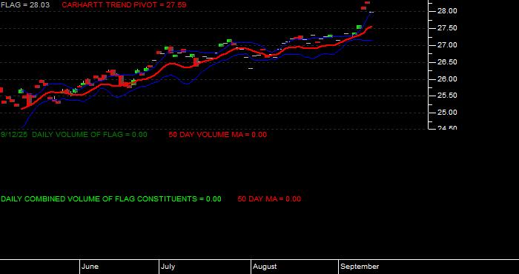Viewport: 519px width, 274px height.
Task: Click the 26.50 price axis value
Action: [x=447, y=62]
